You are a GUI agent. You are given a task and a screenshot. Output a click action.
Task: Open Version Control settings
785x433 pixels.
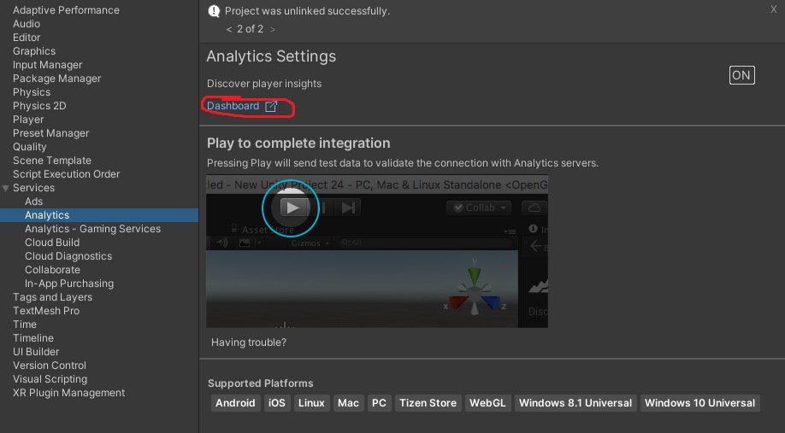pyautogui.click(x=50, y=366)
